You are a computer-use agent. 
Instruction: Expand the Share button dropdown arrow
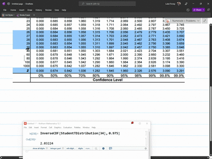click(x=204, y=10)
